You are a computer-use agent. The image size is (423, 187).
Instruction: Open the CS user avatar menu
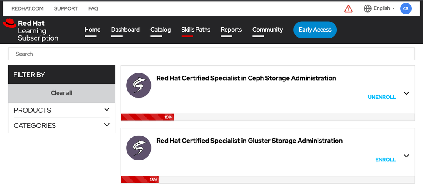tap(406, 8)
